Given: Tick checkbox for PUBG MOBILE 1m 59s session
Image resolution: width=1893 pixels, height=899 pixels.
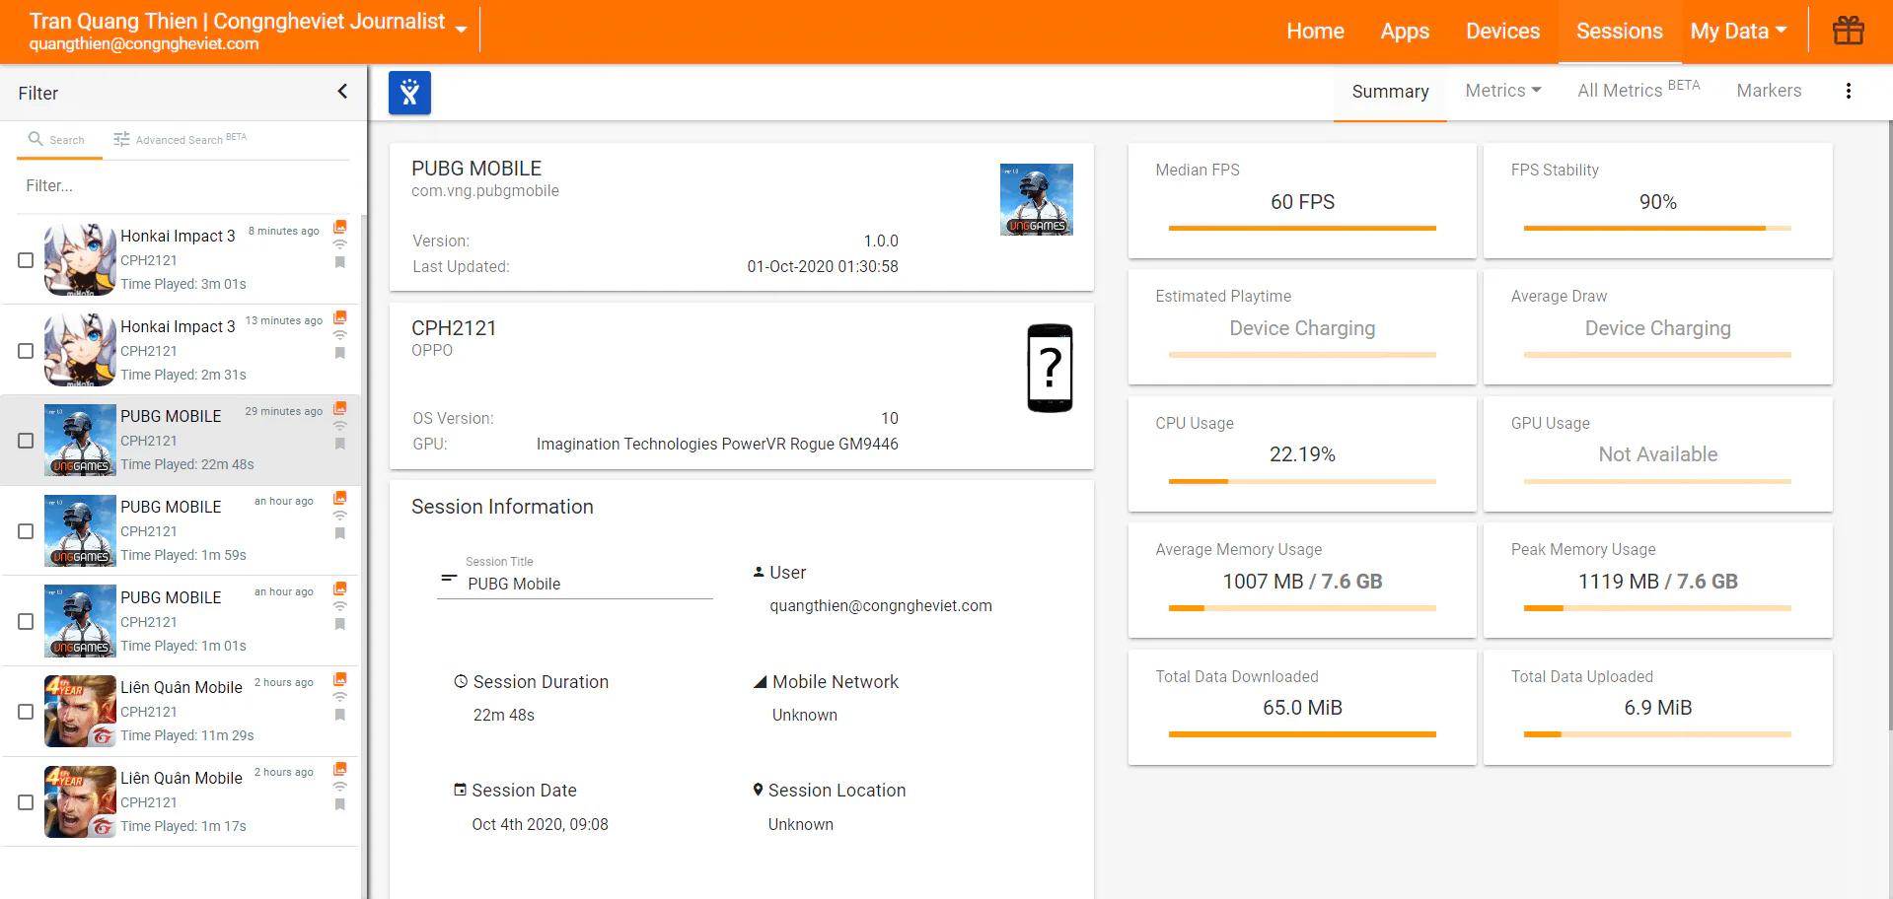Looking at the screenshot, I should pos(26,531).
